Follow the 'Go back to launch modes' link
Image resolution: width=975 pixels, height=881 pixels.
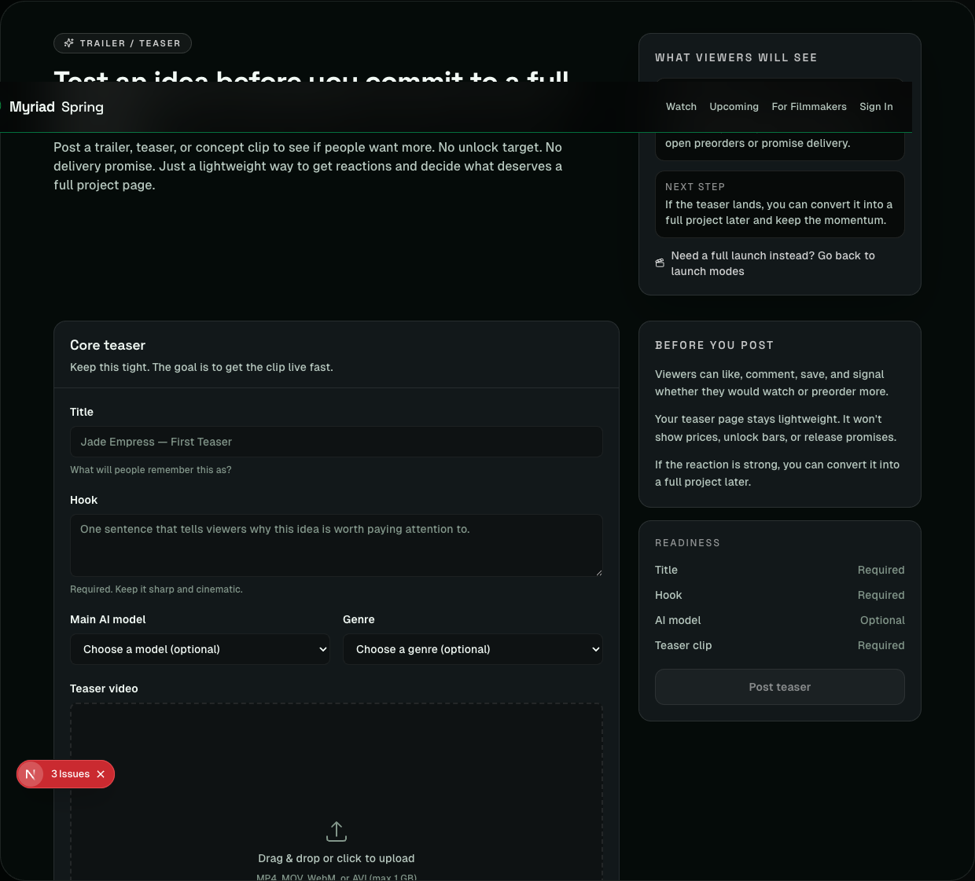pos(772,263)
